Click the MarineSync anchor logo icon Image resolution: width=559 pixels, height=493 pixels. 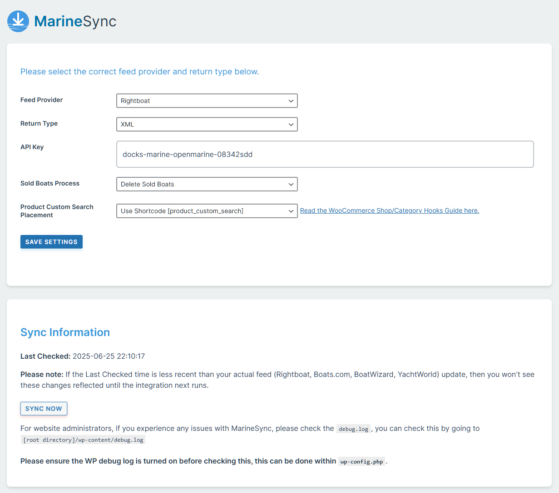click(x=18, y=21)
